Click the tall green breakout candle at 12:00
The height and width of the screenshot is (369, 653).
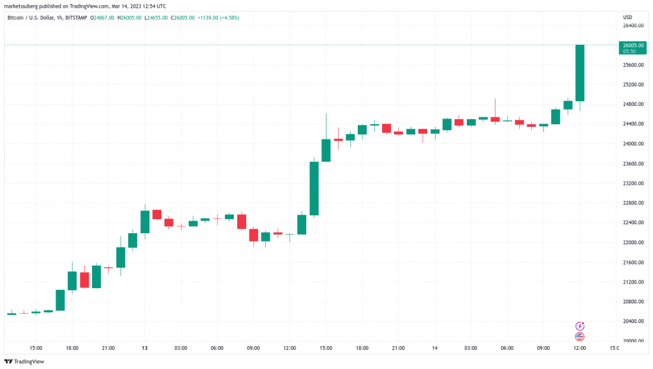coord(579,73)
